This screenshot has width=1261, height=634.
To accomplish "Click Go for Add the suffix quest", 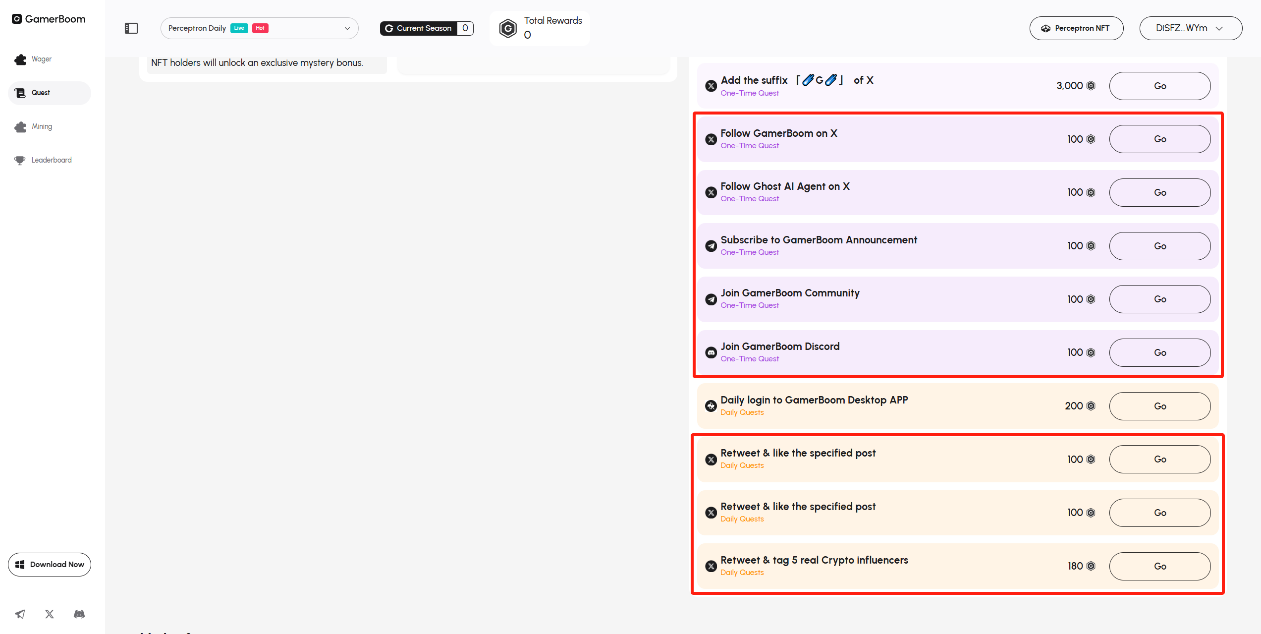I will [x=1160, y=86].
